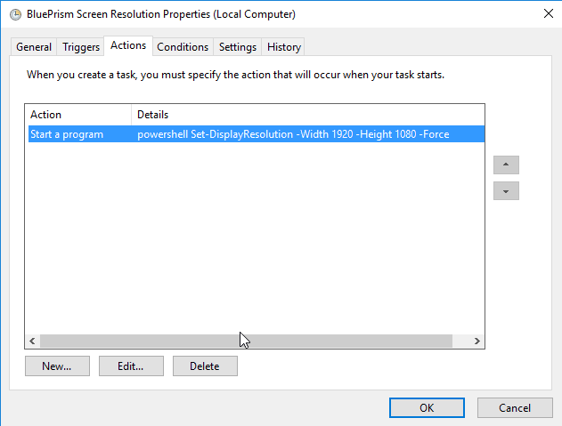
Task: Click the clock icon in the title bar
Action: click(x=15, y=14)
